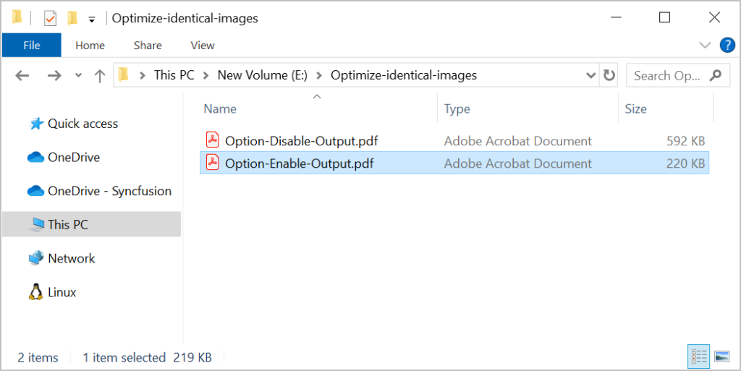
Task: Click the Search box field
Action: pyautogui.click(x=666, y=75)
